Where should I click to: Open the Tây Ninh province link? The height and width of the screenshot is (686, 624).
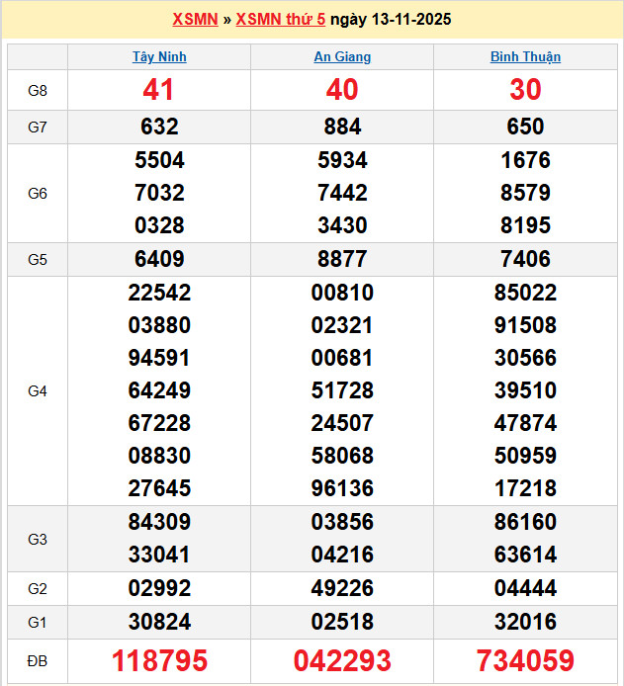pos(159,56)
